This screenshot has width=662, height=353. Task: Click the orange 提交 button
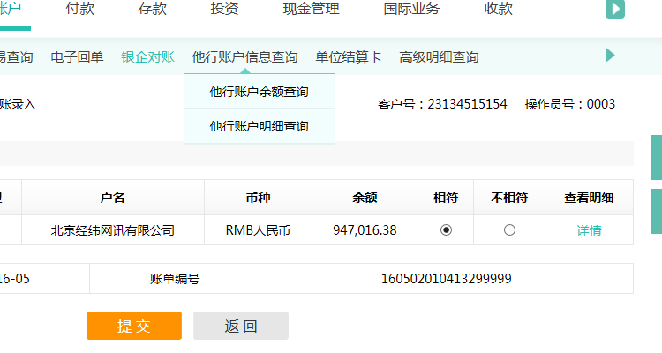coord(134,326)
